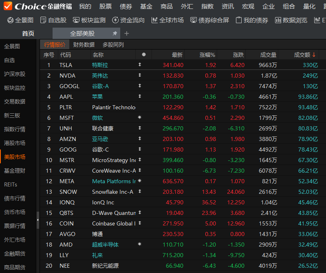The image size is (326, 273).
Task: Select 外汇市场 in the sidebar
Action: (x=15, y=240)
